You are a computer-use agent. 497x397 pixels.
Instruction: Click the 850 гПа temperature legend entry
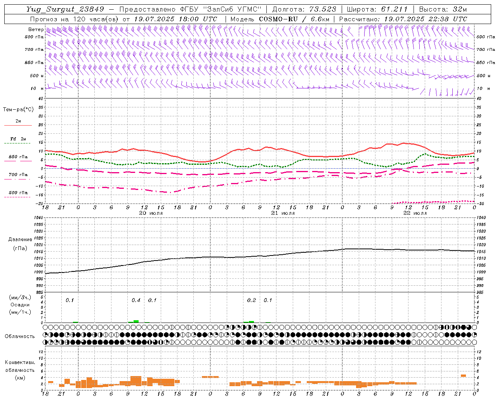tap(18, 157)
